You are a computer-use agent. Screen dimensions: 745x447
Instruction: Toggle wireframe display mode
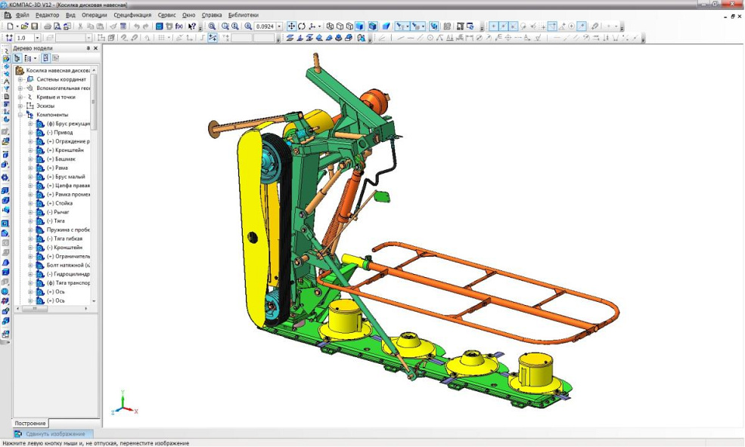pyautogui.click(x=330, y=26)
